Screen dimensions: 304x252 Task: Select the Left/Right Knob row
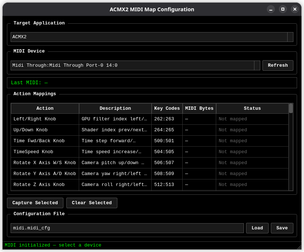(x=150, y=119)
